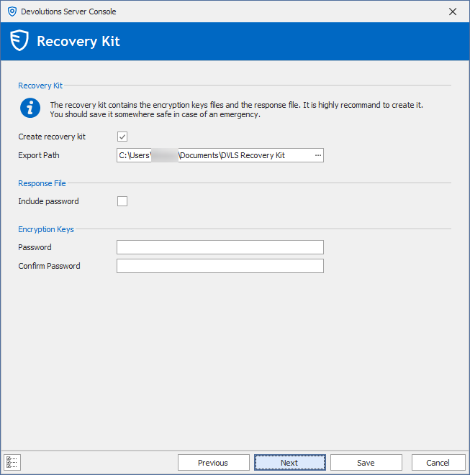The image size is (470, 475).
Task: Click the Create recovery kit label
Action: pyautogui.click(x=52, y=137)
